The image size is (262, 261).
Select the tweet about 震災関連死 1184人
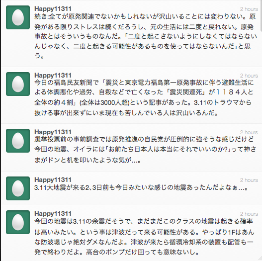click(144, 97)
